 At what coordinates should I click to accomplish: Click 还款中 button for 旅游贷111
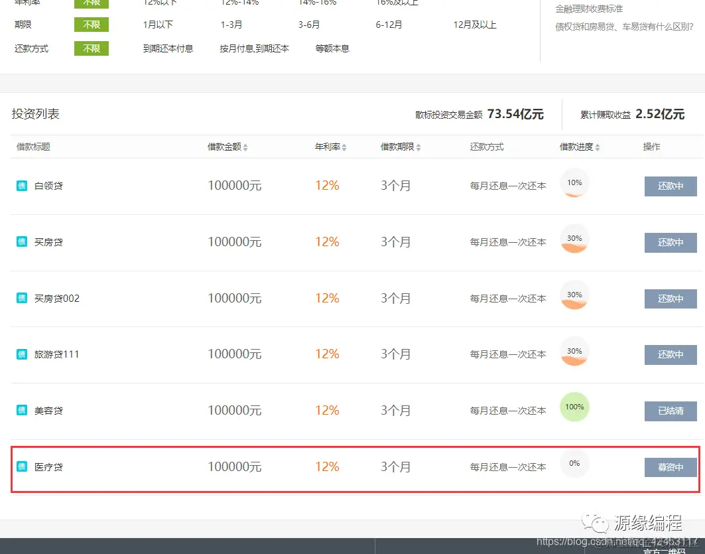[671, 355]
